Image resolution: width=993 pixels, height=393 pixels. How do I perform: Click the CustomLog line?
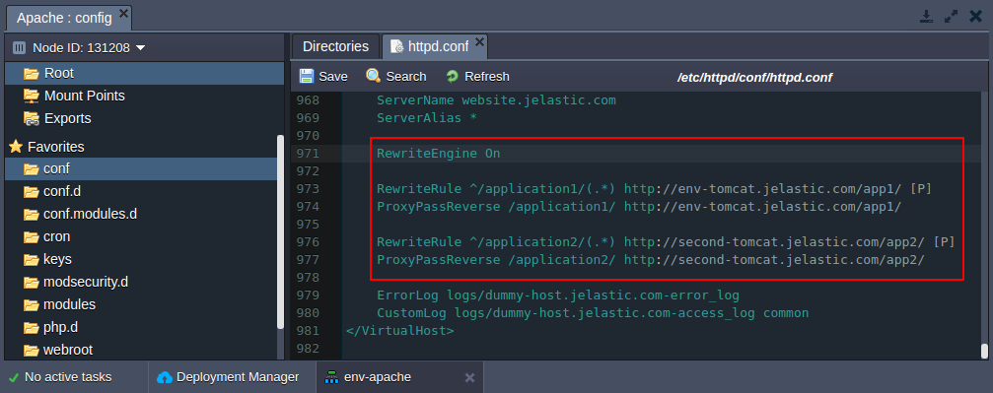point(593,312)
